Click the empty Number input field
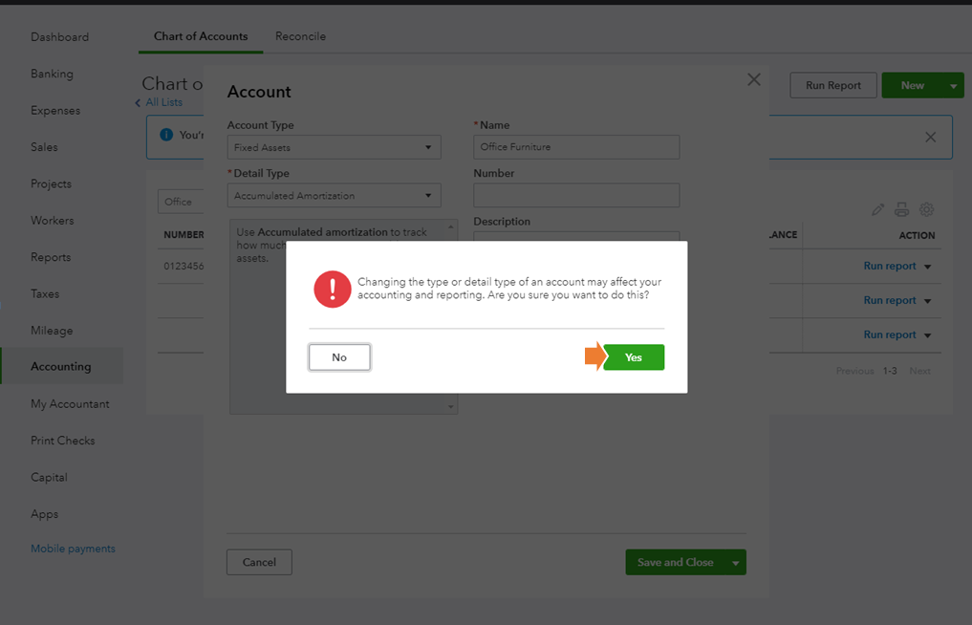Image resolution: width=972 pixels, height=625 pixels. pos(576,195)
